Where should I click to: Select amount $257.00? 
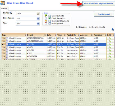tap(86, 38)
